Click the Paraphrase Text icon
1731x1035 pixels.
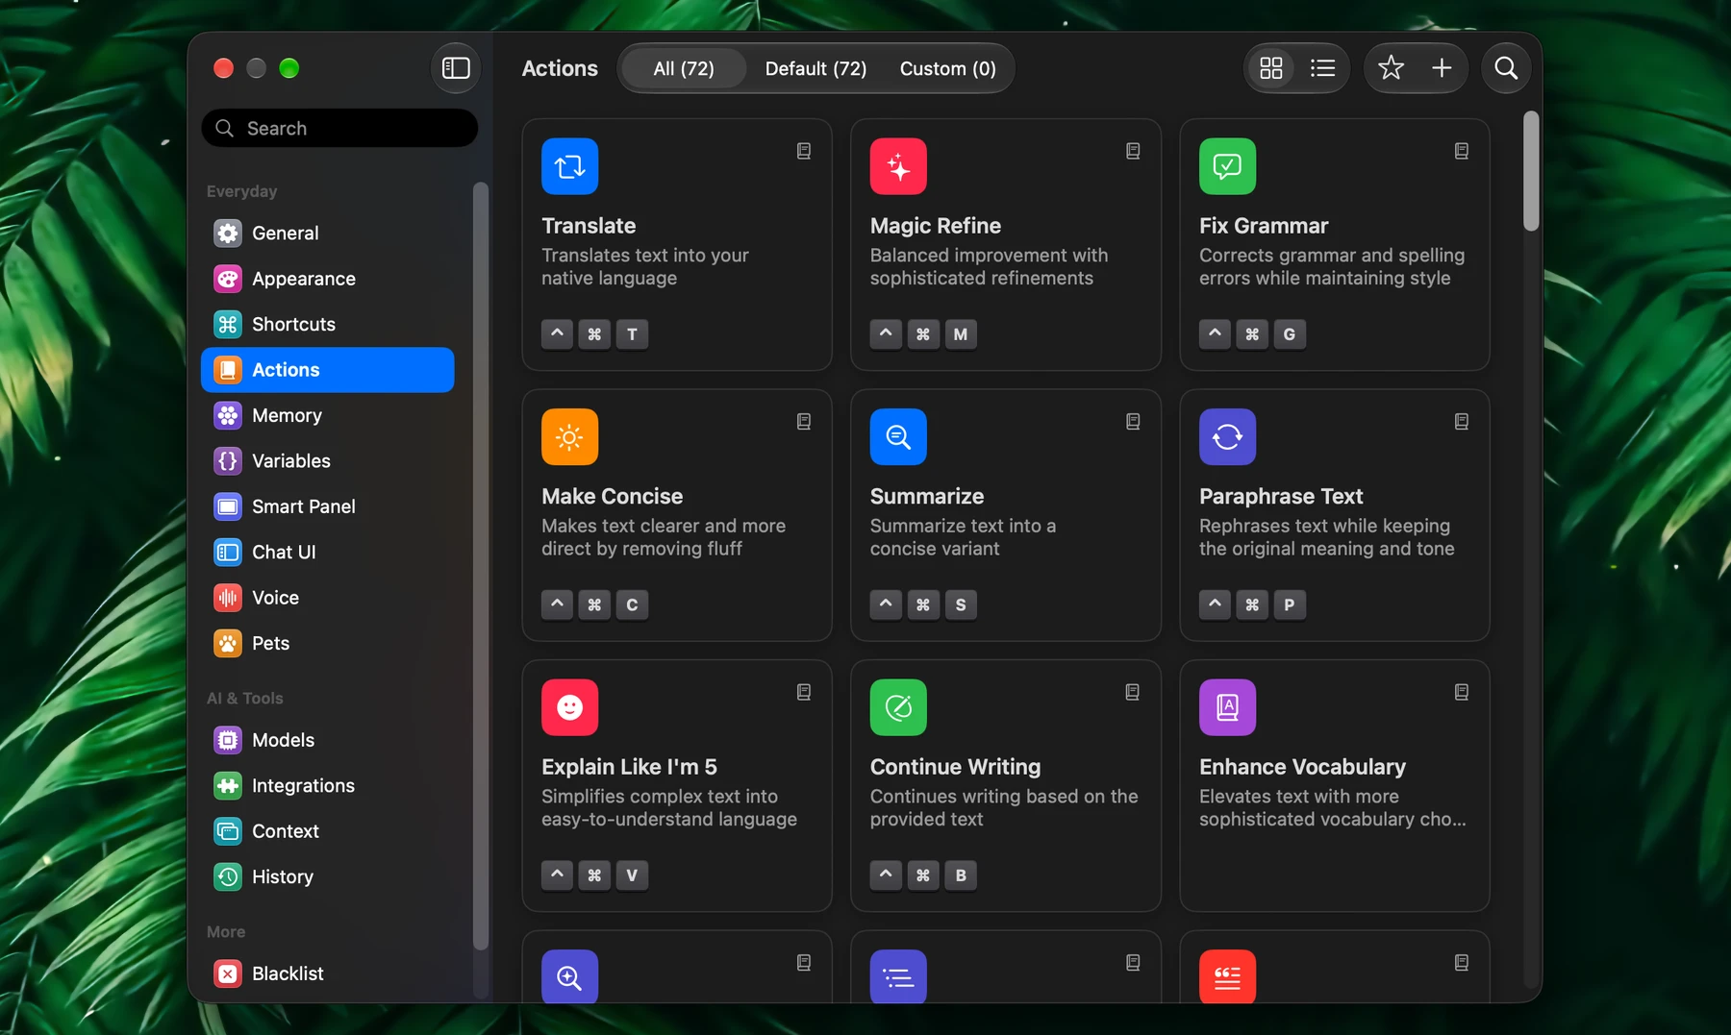point(1227,437)
